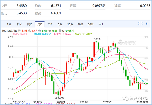Click the 振幅 value 0.0976%

pyautogui.click(x=99, y=6)
